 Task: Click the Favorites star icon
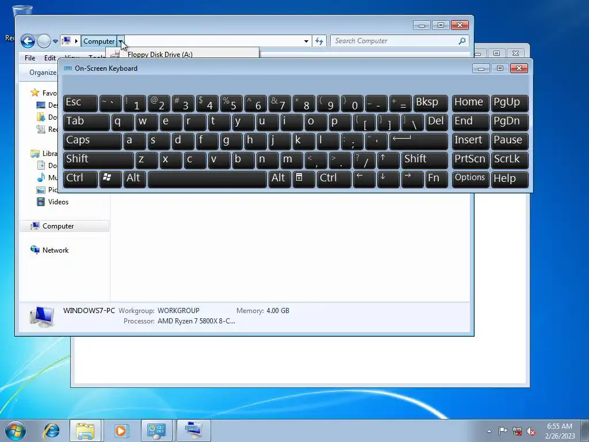pos(35,93)
